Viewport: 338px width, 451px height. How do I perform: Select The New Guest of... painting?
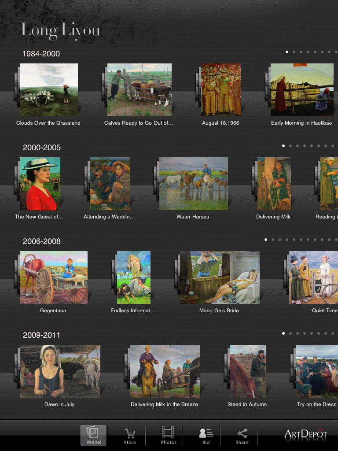coord(40,184)
